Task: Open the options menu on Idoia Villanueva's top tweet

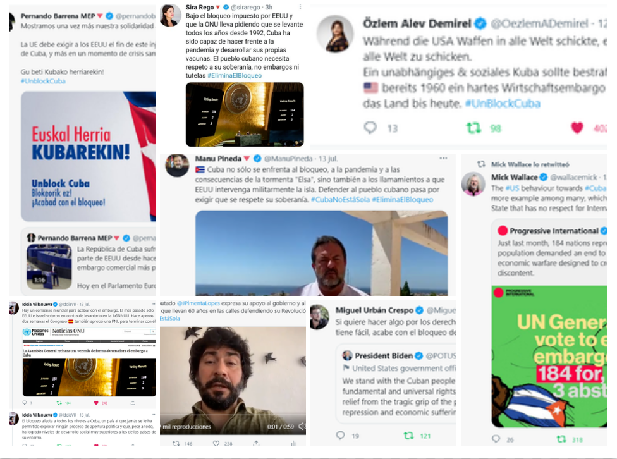Action: (154, 304)
